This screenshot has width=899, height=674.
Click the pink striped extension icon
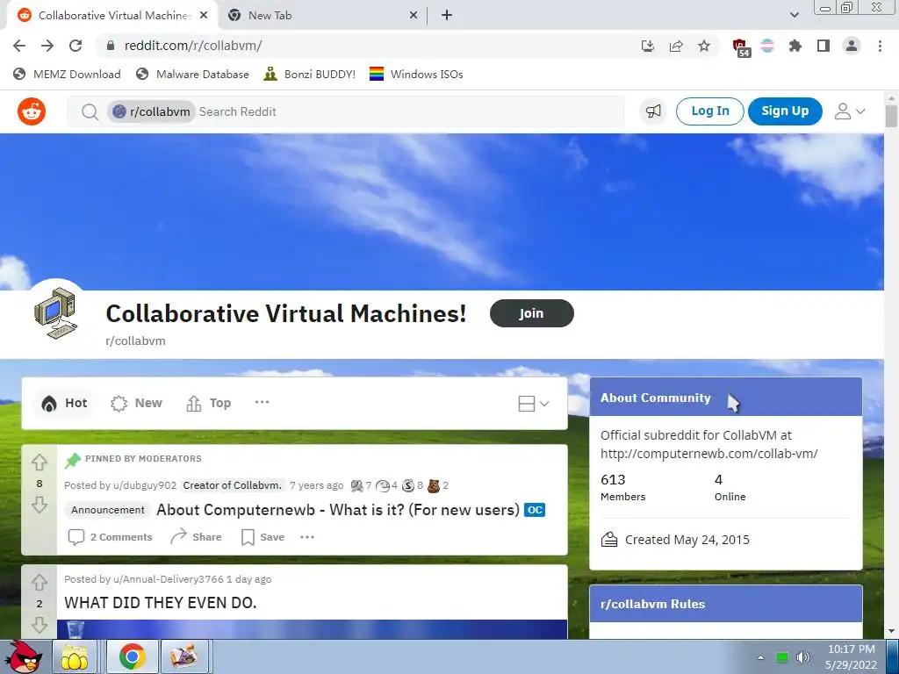coord(766,46)
